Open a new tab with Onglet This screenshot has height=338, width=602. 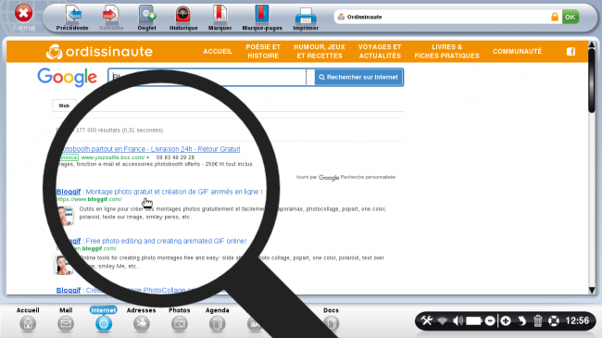[146, 18]
